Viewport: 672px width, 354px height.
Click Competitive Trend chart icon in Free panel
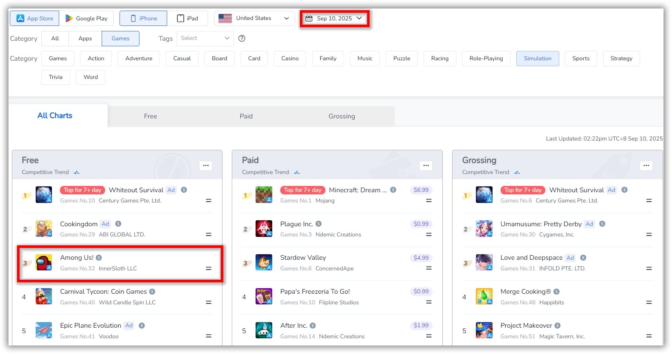tap(77, 172)
